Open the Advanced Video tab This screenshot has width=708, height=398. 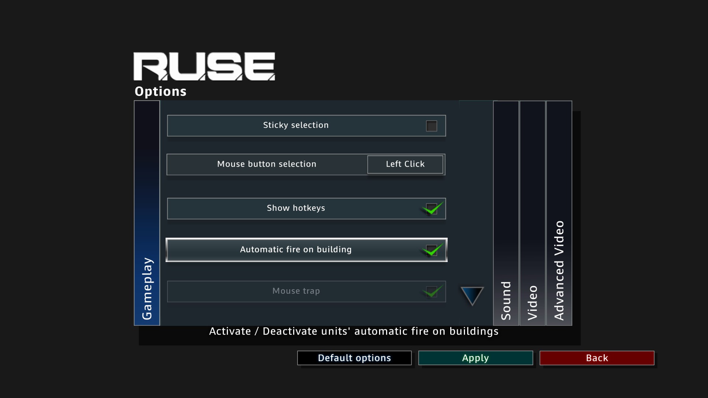(559, 213)
